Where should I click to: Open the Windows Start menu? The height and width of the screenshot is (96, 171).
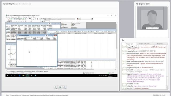[7, 75]
